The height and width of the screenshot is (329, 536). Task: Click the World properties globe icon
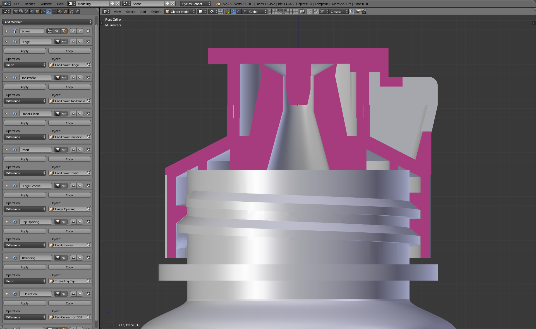point(32,11)
